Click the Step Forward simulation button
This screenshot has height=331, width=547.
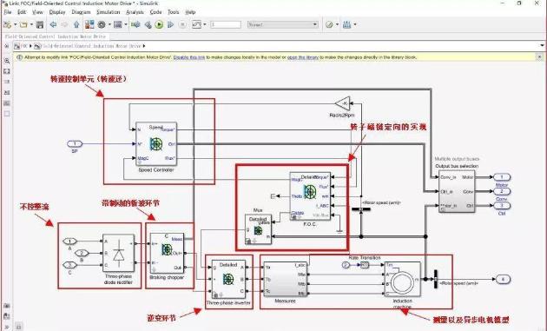point(170,25)
